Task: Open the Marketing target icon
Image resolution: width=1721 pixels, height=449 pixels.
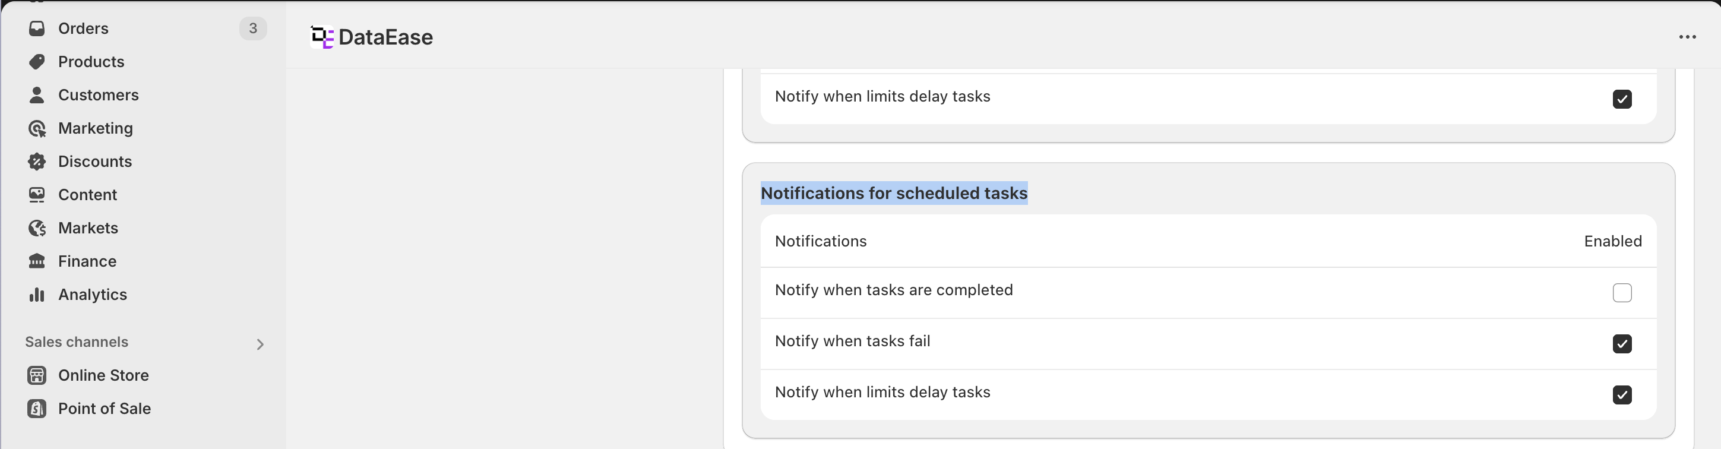Action: (x=37, y=128)
